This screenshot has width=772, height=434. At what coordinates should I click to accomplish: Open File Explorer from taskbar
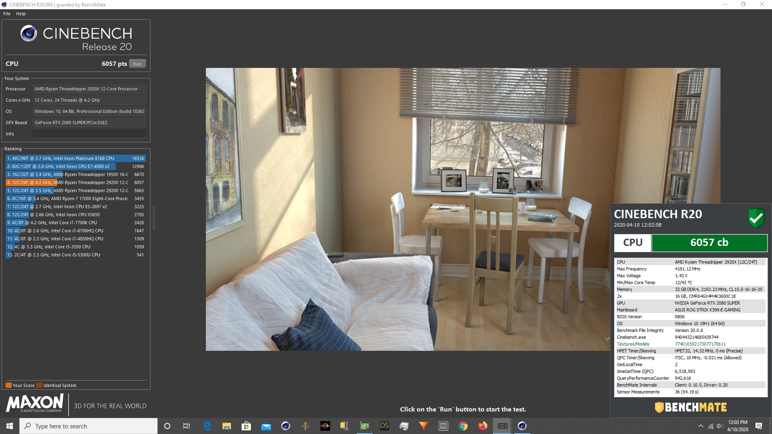tap(226, 426)
